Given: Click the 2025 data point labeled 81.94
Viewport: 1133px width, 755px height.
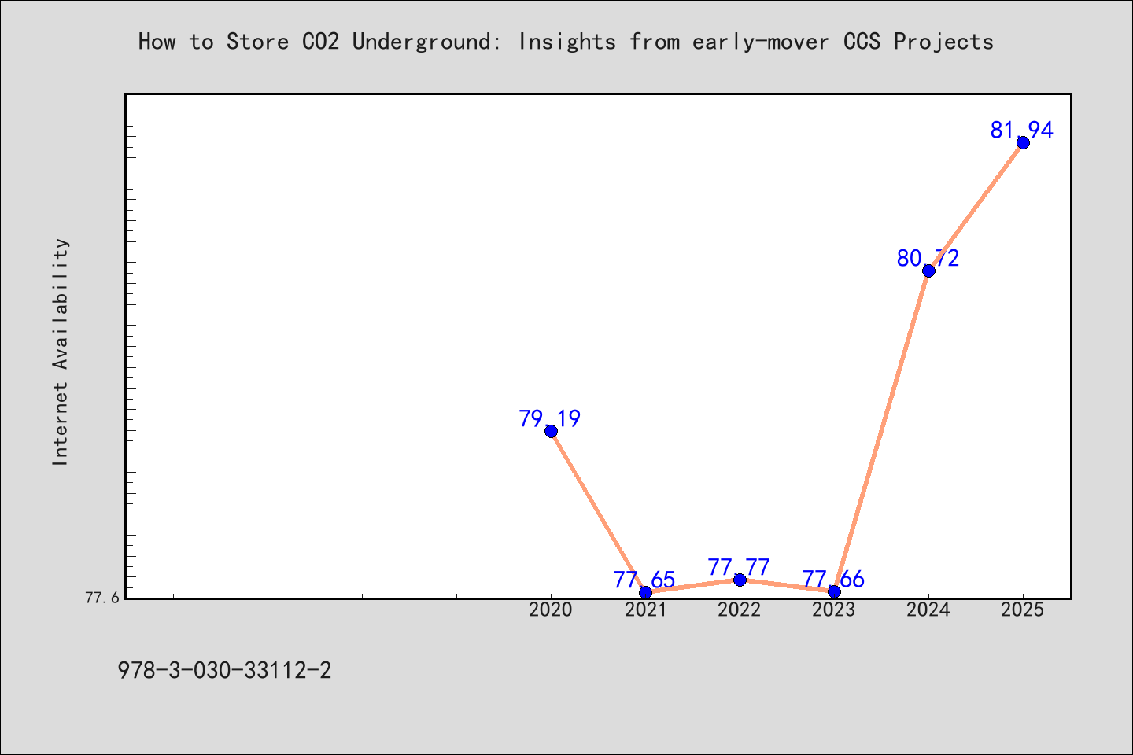Looking at the screenshot, I should click(x=1023, y=142).
